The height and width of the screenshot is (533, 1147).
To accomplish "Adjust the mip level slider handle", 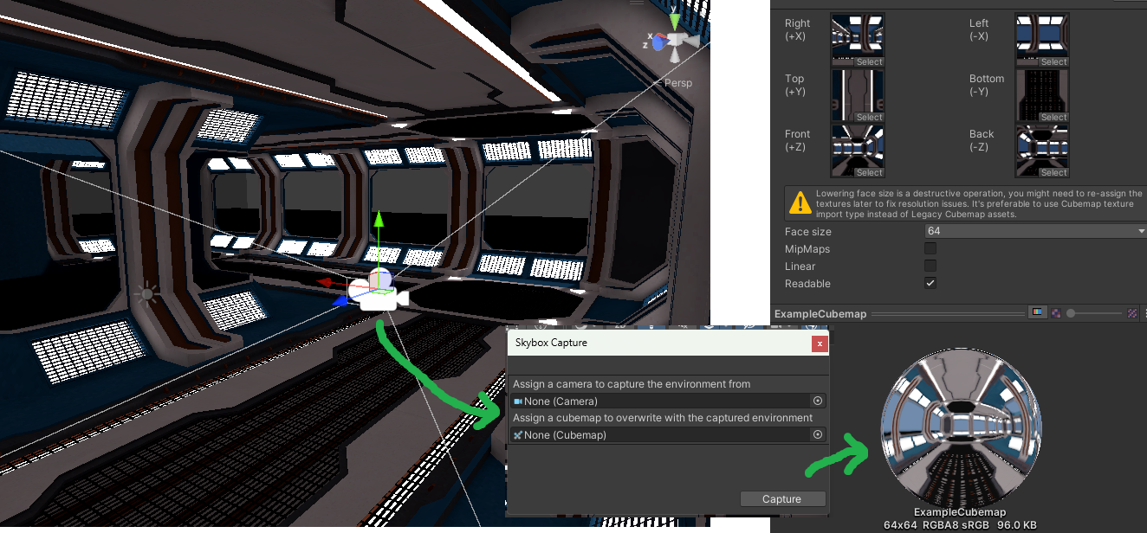I will coord(1072,313).
